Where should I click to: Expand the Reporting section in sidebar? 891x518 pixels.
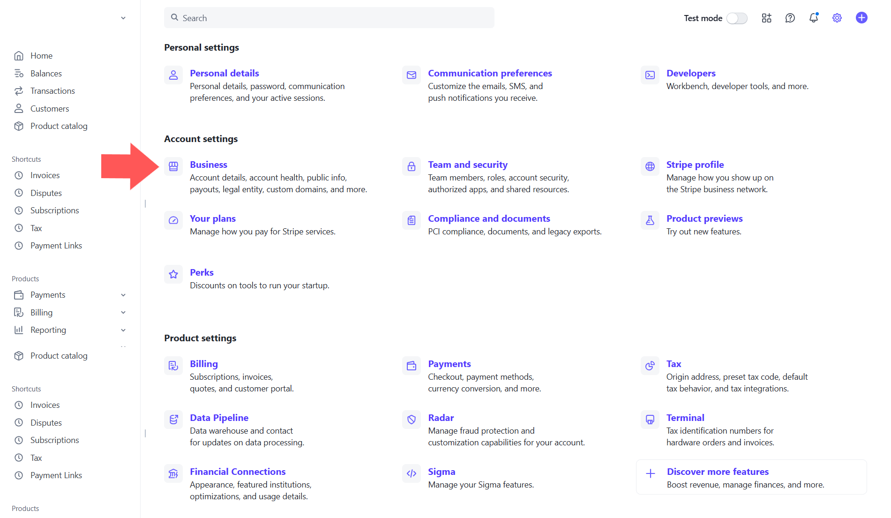coord(47,330)
